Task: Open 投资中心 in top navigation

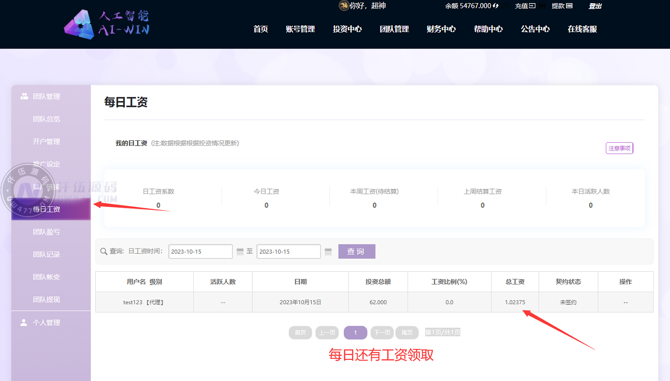Action: [x=347, y=29]
